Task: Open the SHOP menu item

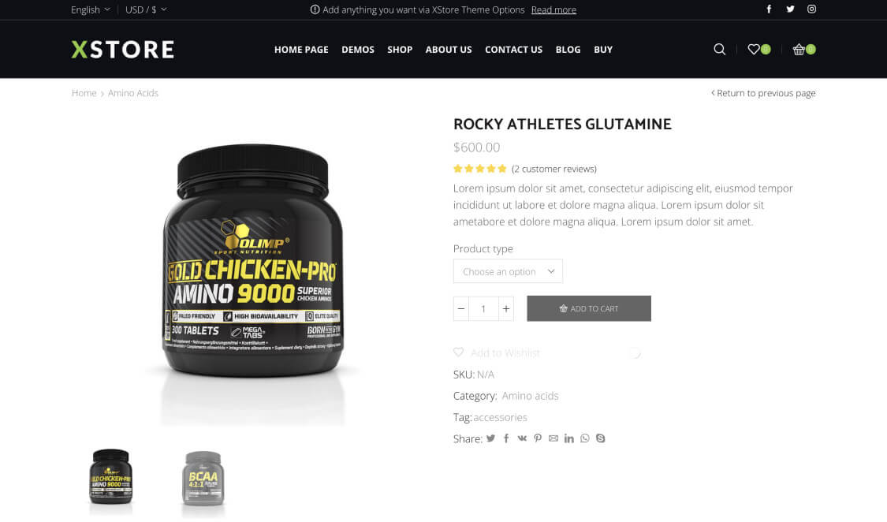Action: tap(400, 50)
